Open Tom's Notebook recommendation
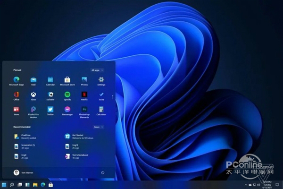 (76, 156)
